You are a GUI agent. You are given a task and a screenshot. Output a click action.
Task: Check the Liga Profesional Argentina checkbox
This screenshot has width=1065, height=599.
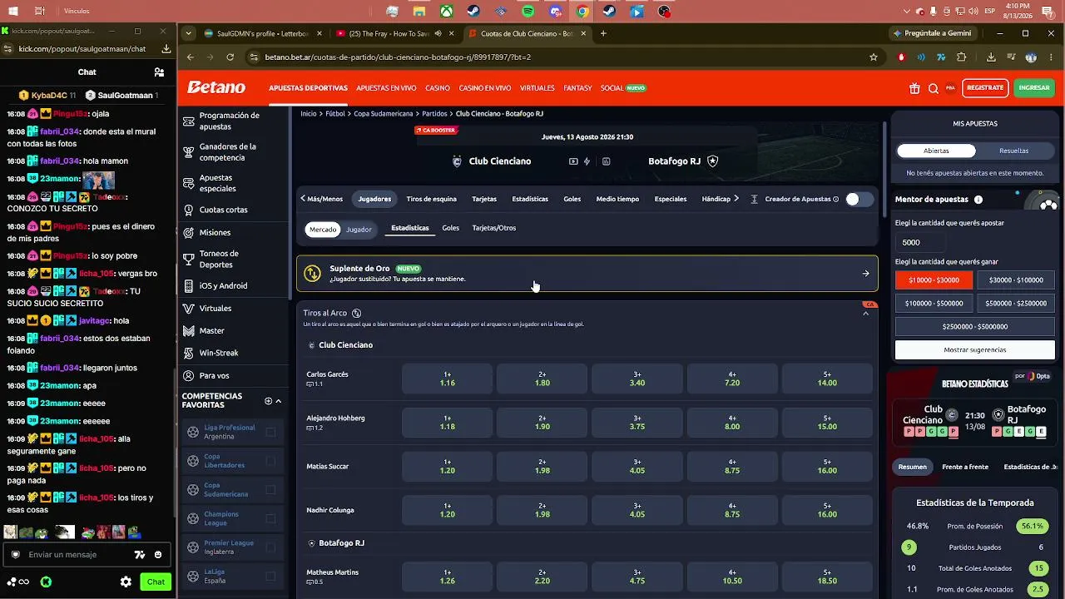(x=270, y=432)
